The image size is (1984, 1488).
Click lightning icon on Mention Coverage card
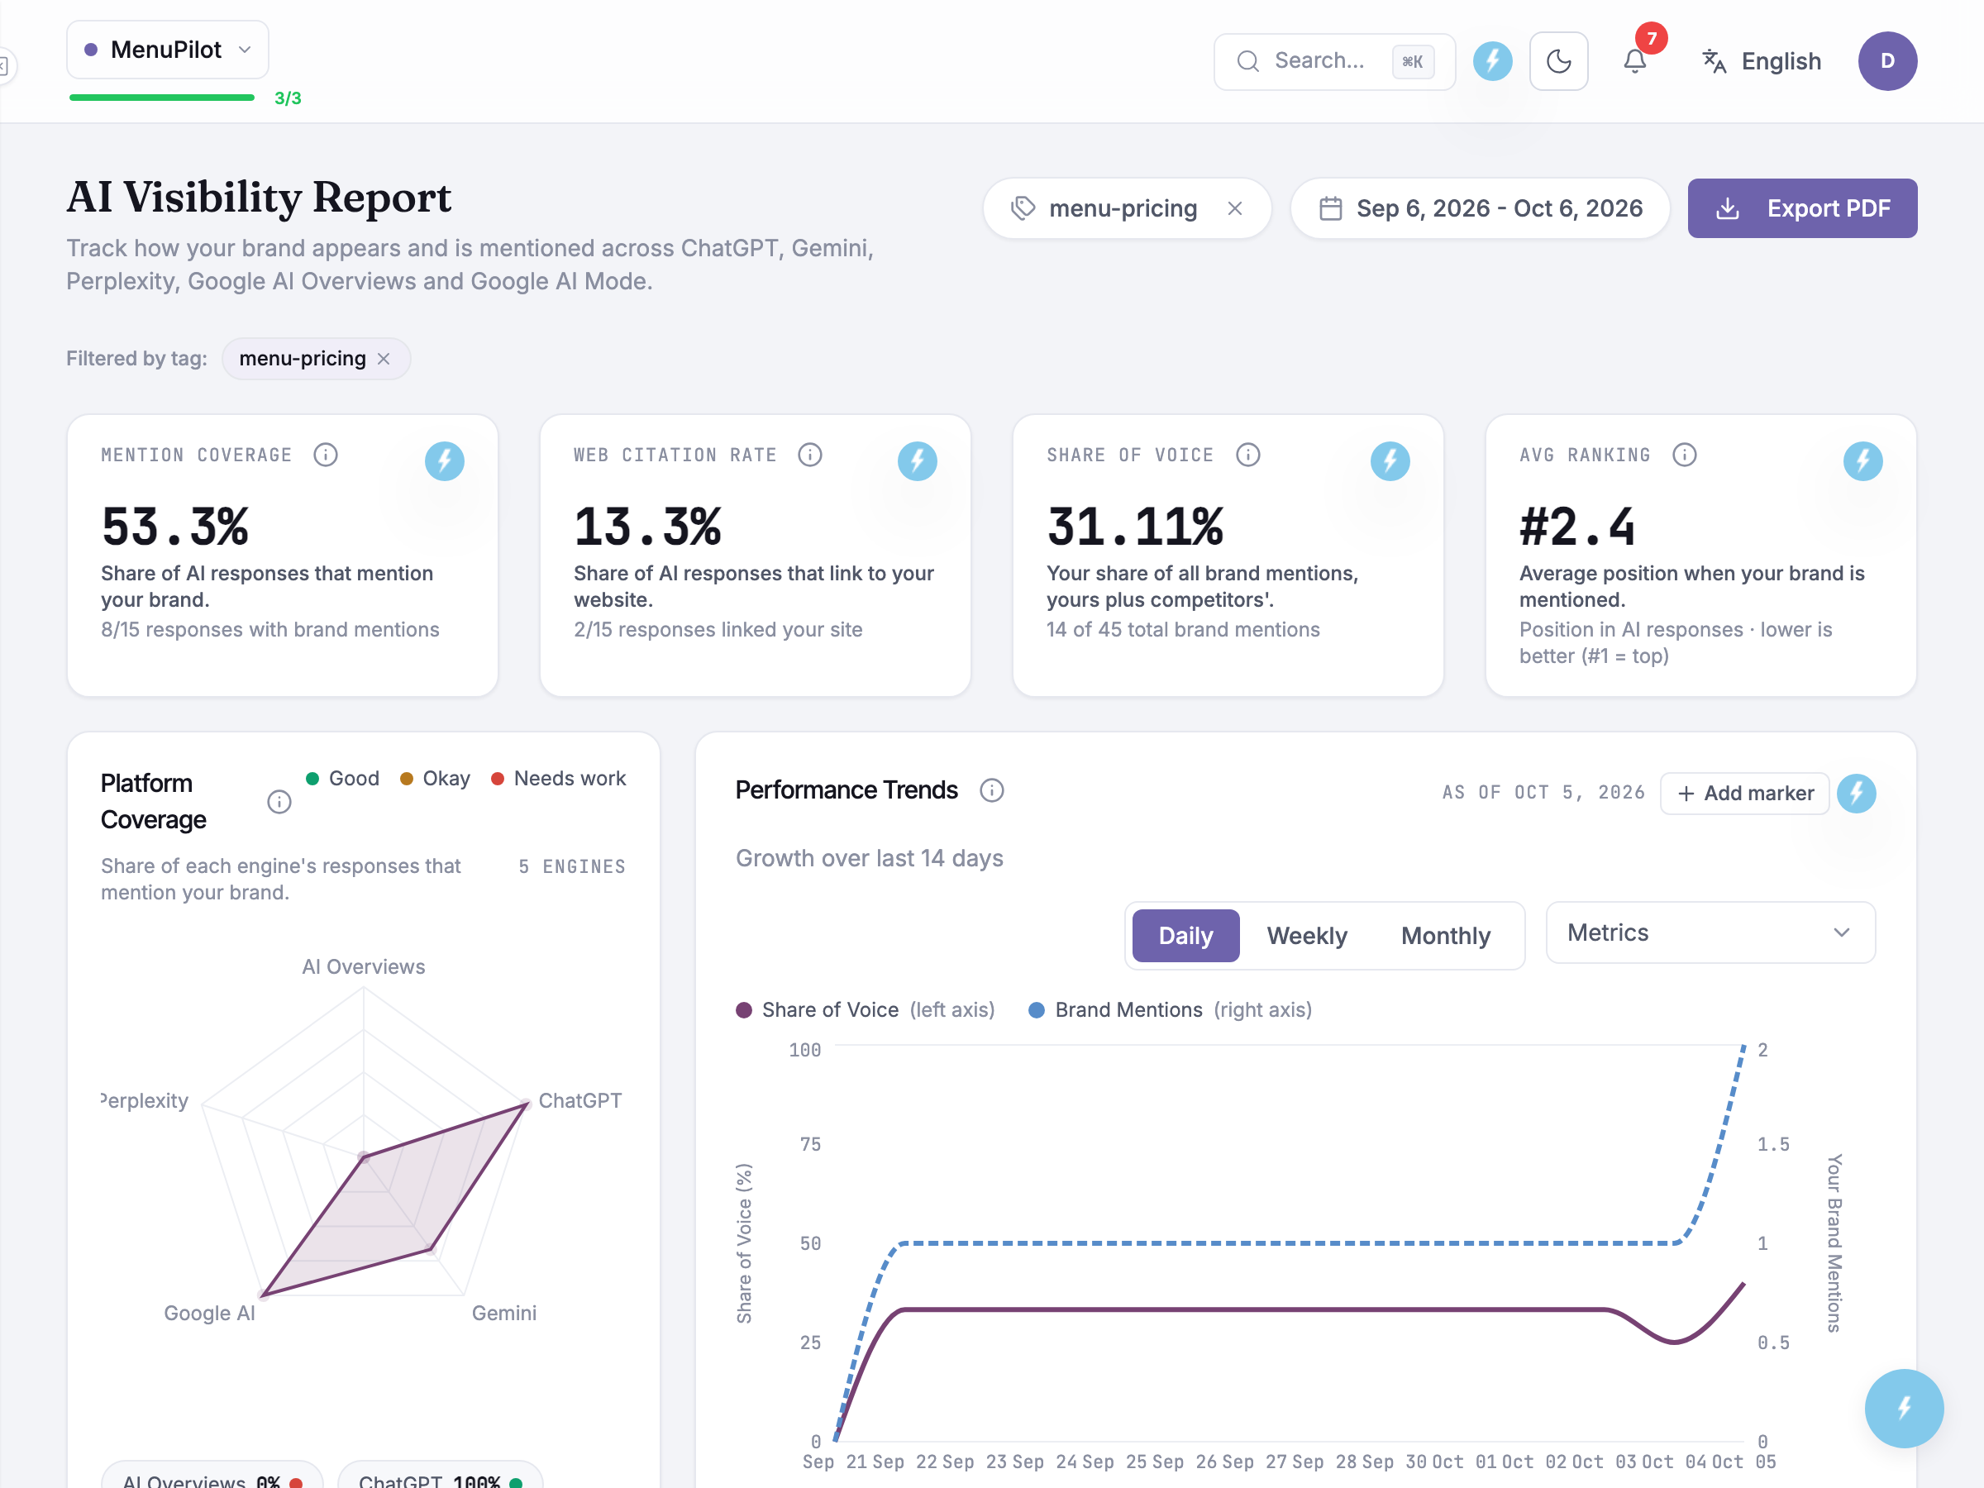(x=444, y=461)
